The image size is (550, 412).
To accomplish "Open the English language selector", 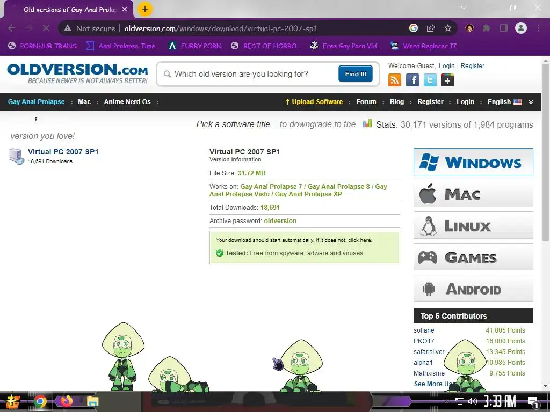I will pyautogui.click(x=504, y=102).
